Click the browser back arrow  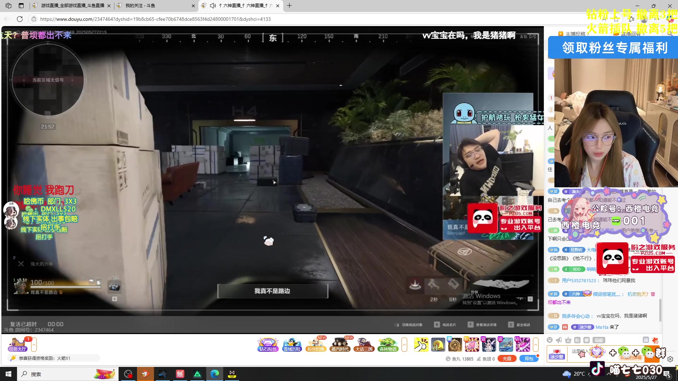point(7,19)
